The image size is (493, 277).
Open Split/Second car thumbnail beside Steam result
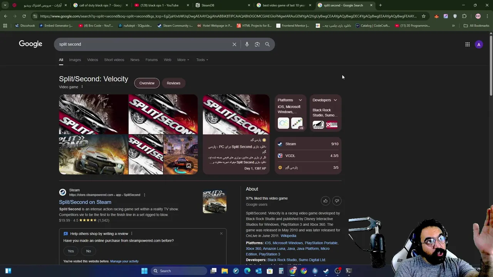pos(215,201)
